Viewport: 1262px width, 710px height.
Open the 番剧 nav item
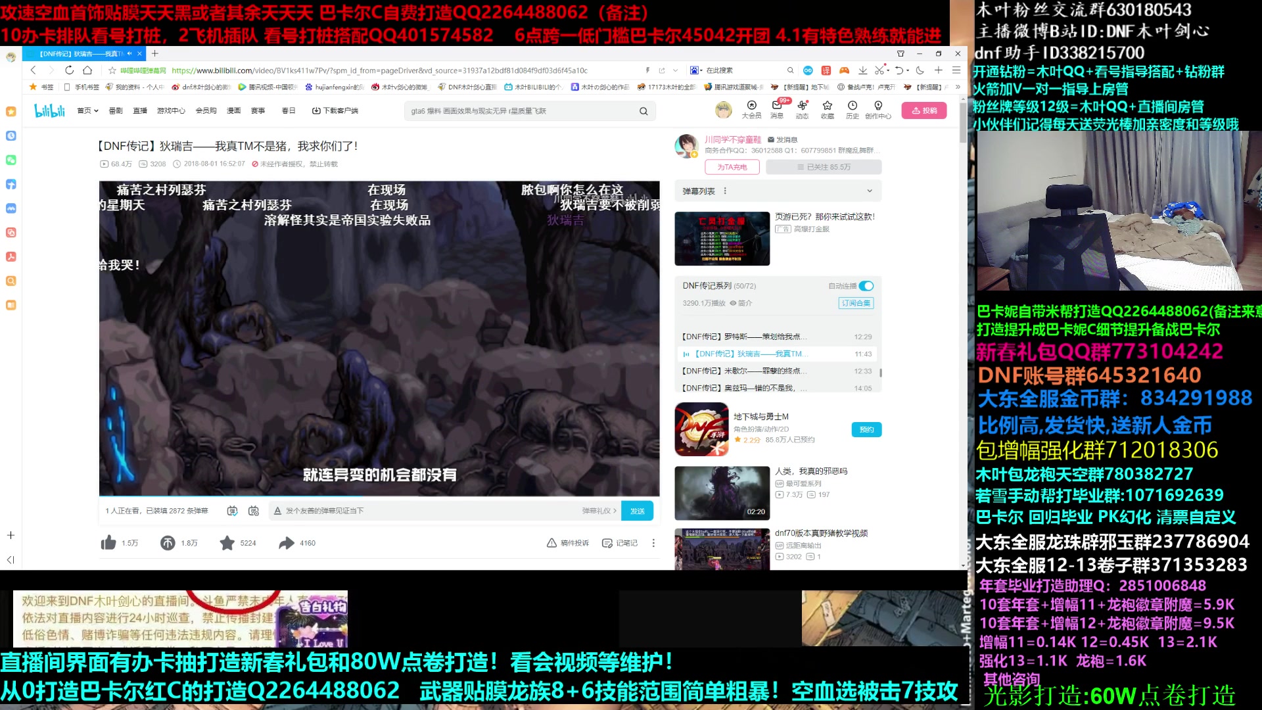[116, 110]
